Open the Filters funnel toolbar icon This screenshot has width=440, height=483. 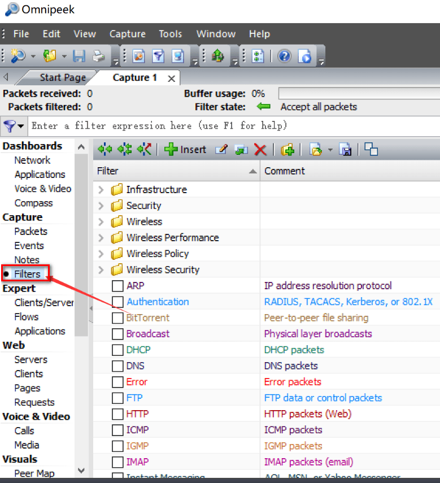coord(158,56)
